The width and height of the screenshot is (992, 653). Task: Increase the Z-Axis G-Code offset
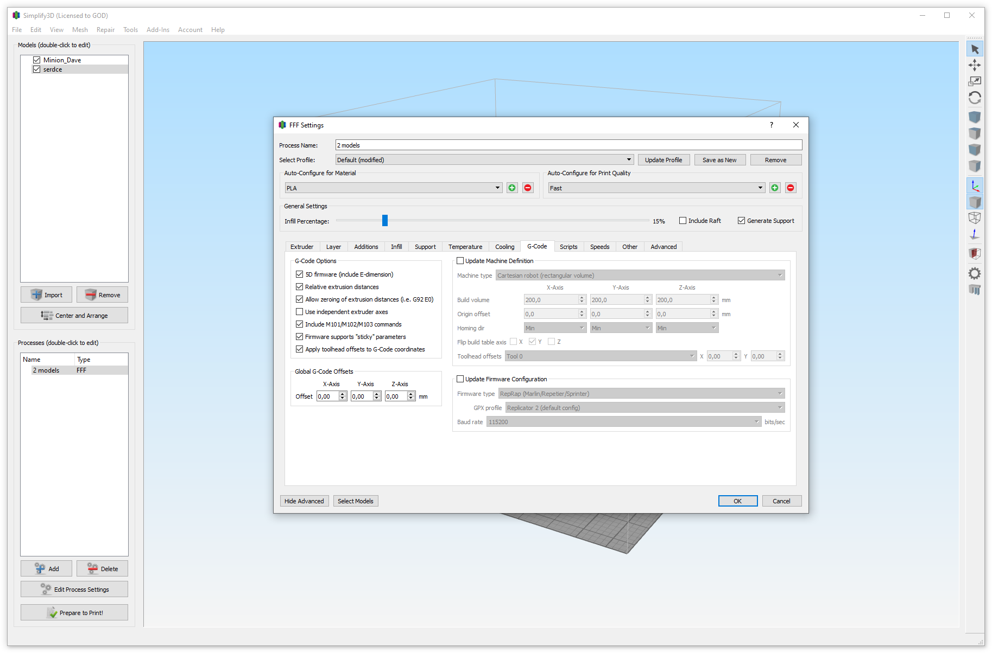[x=411, y=394]
